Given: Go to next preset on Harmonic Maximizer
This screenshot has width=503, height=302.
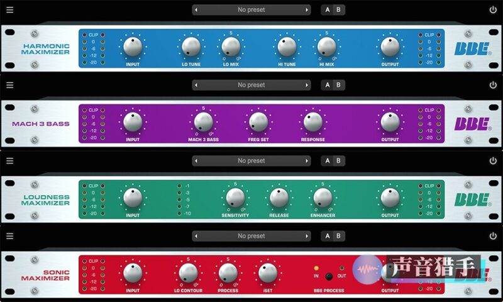Looking at the screenshot, I should 307,9.
